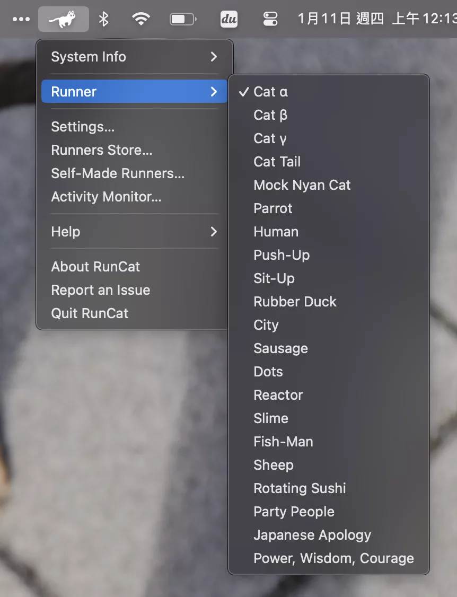Screen dimensions: 457x597
Task: Choose the Sheep runner
Action: tap(329, 465)
